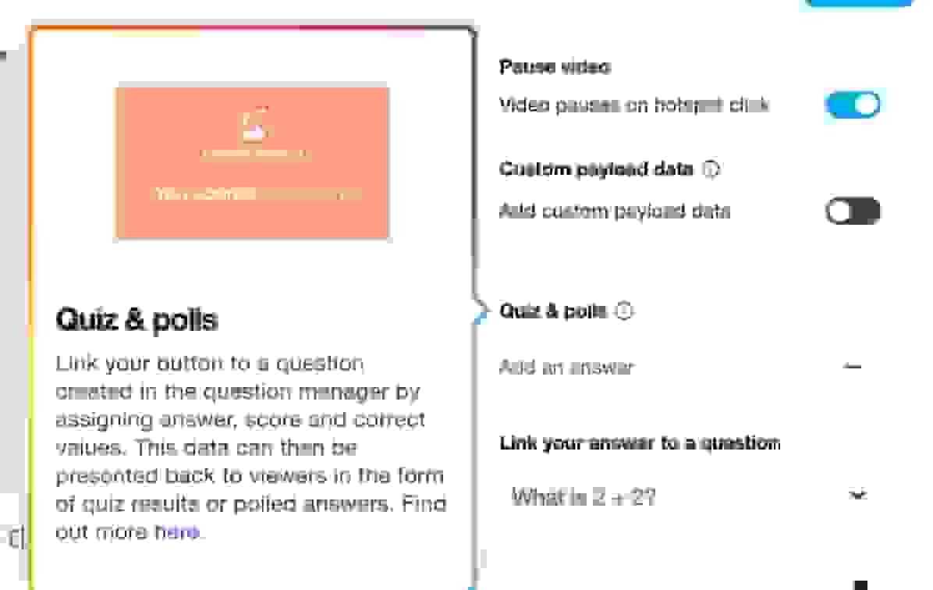Viewport: 933px width, 590px height.
Task: Click the Quiz & polls info icon
Action: pos(624,311)
